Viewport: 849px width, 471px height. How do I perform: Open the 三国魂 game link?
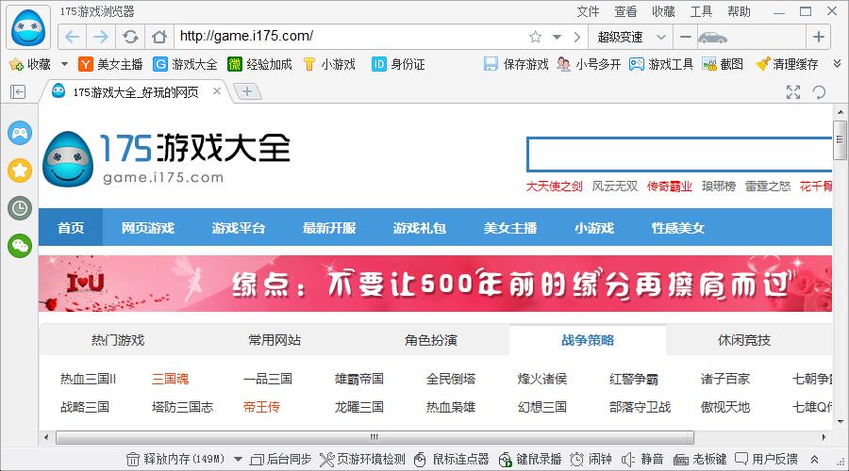tap(170, 379)
